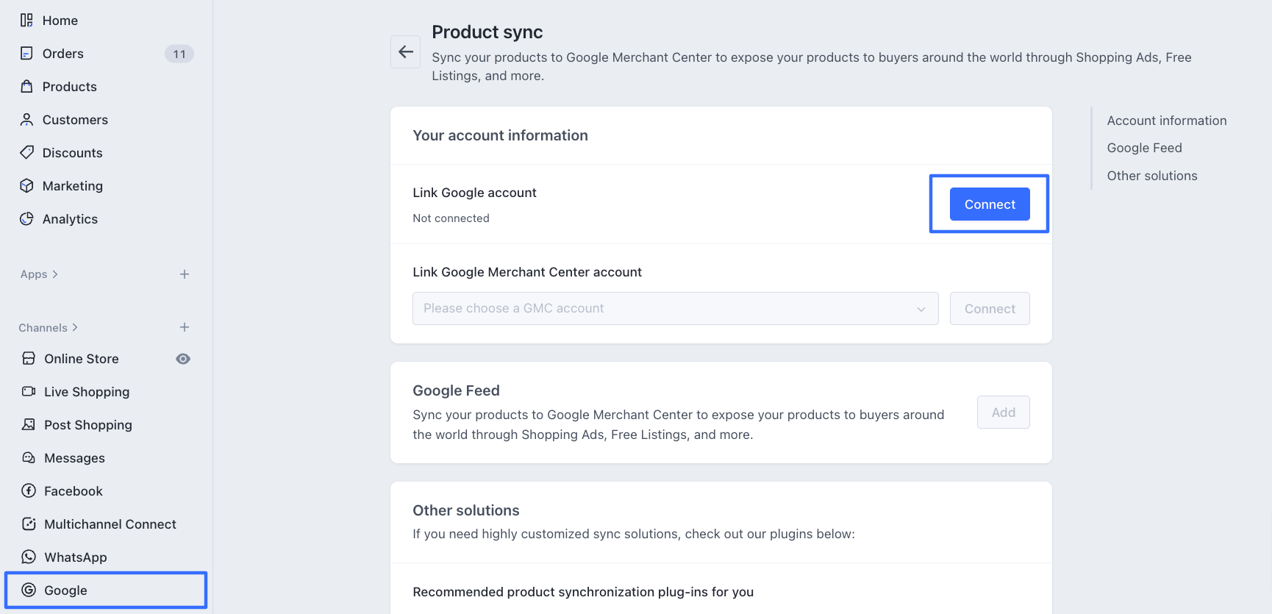Jump to Google Feed anchor link
1272x614 pixels.
tap(1144, 148)
